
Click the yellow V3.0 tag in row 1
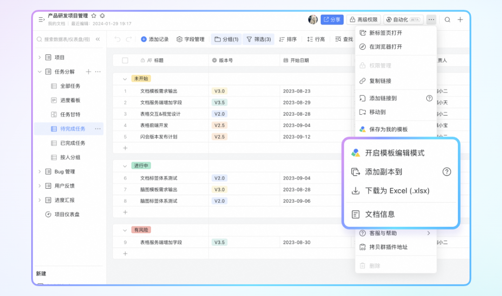click(219, 91)
